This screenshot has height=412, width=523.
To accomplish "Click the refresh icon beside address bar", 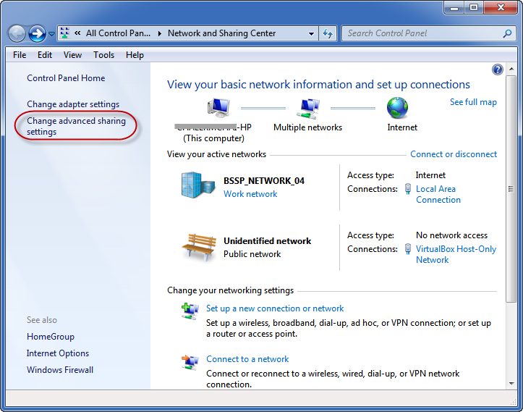I will [328, 33].
